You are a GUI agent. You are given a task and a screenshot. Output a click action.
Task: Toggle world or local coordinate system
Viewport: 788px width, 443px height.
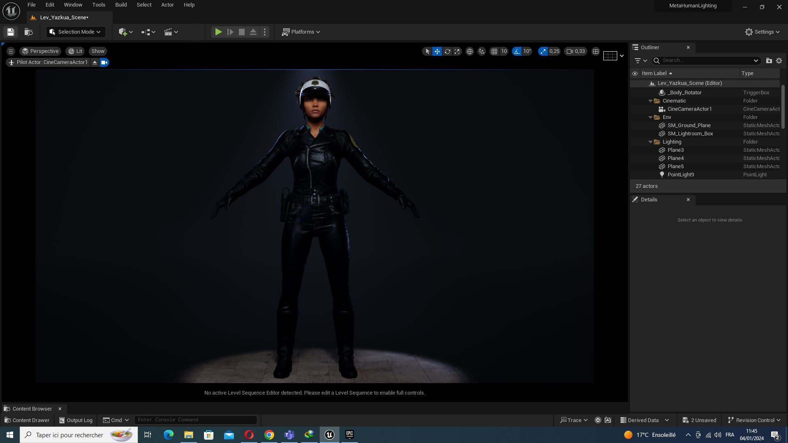(x=470, y=51)
